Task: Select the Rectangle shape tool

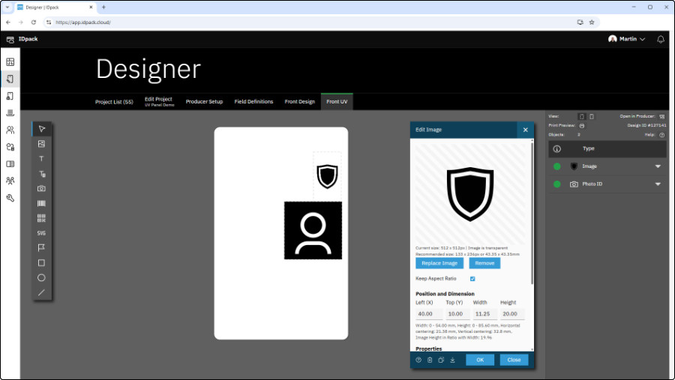Action: click(41, 262)
